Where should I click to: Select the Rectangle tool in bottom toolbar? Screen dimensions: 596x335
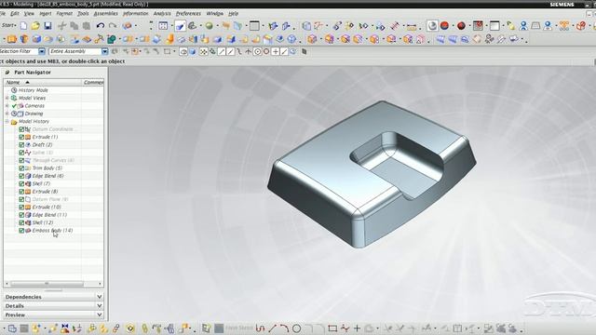coord(332,328)
